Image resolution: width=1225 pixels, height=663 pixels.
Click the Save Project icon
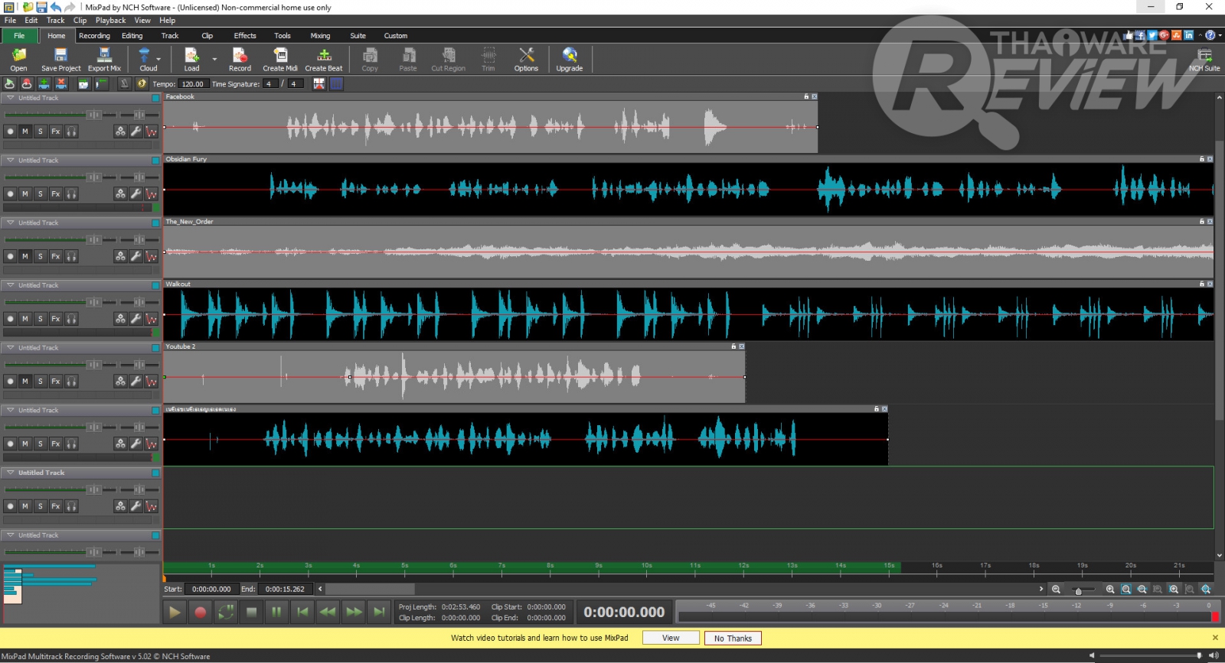click(x=60, y=58)
